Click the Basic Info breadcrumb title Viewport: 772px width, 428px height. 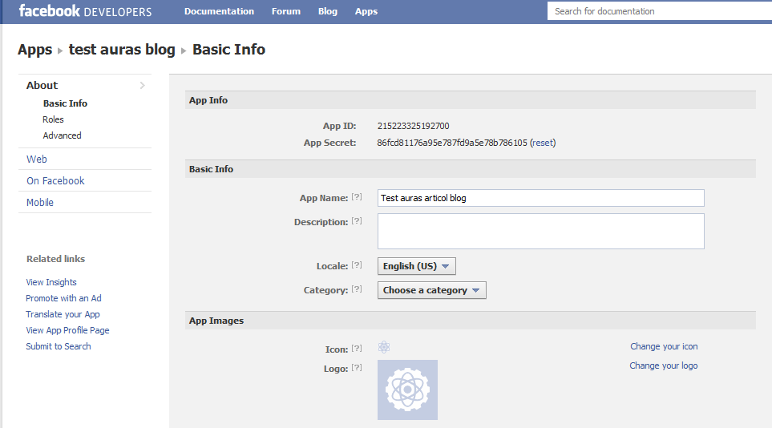pyautogui.click(x=228, y=50)
